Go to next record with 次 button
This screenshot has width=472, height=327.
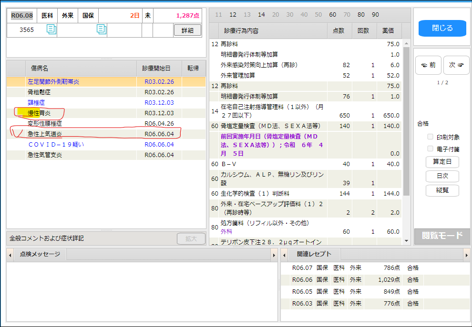pyautogui.click(x=456, y=65)
